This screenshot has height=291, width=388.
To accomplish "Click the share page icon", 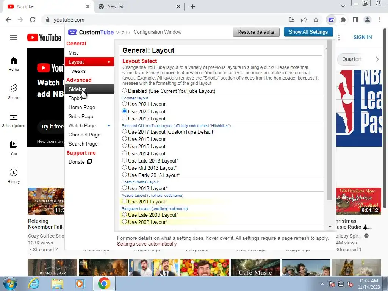I will pos(304,20).
